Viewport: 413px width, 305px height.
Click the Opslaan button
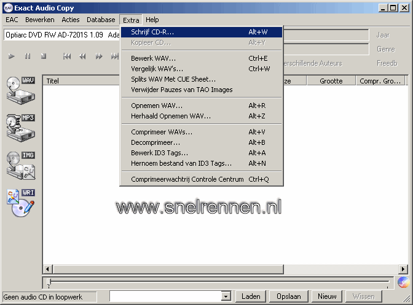288,296
